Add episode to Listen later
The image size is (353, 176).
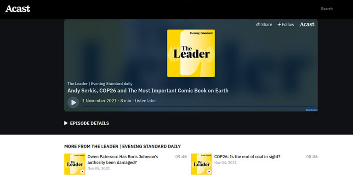click(145, 101)
